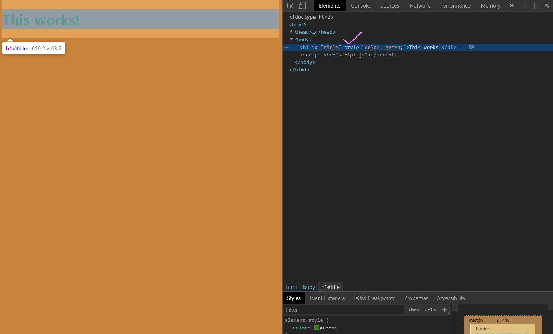This screenshot has width=553, height=334.
Task: Open the Network tab
Action: [420, 6]
